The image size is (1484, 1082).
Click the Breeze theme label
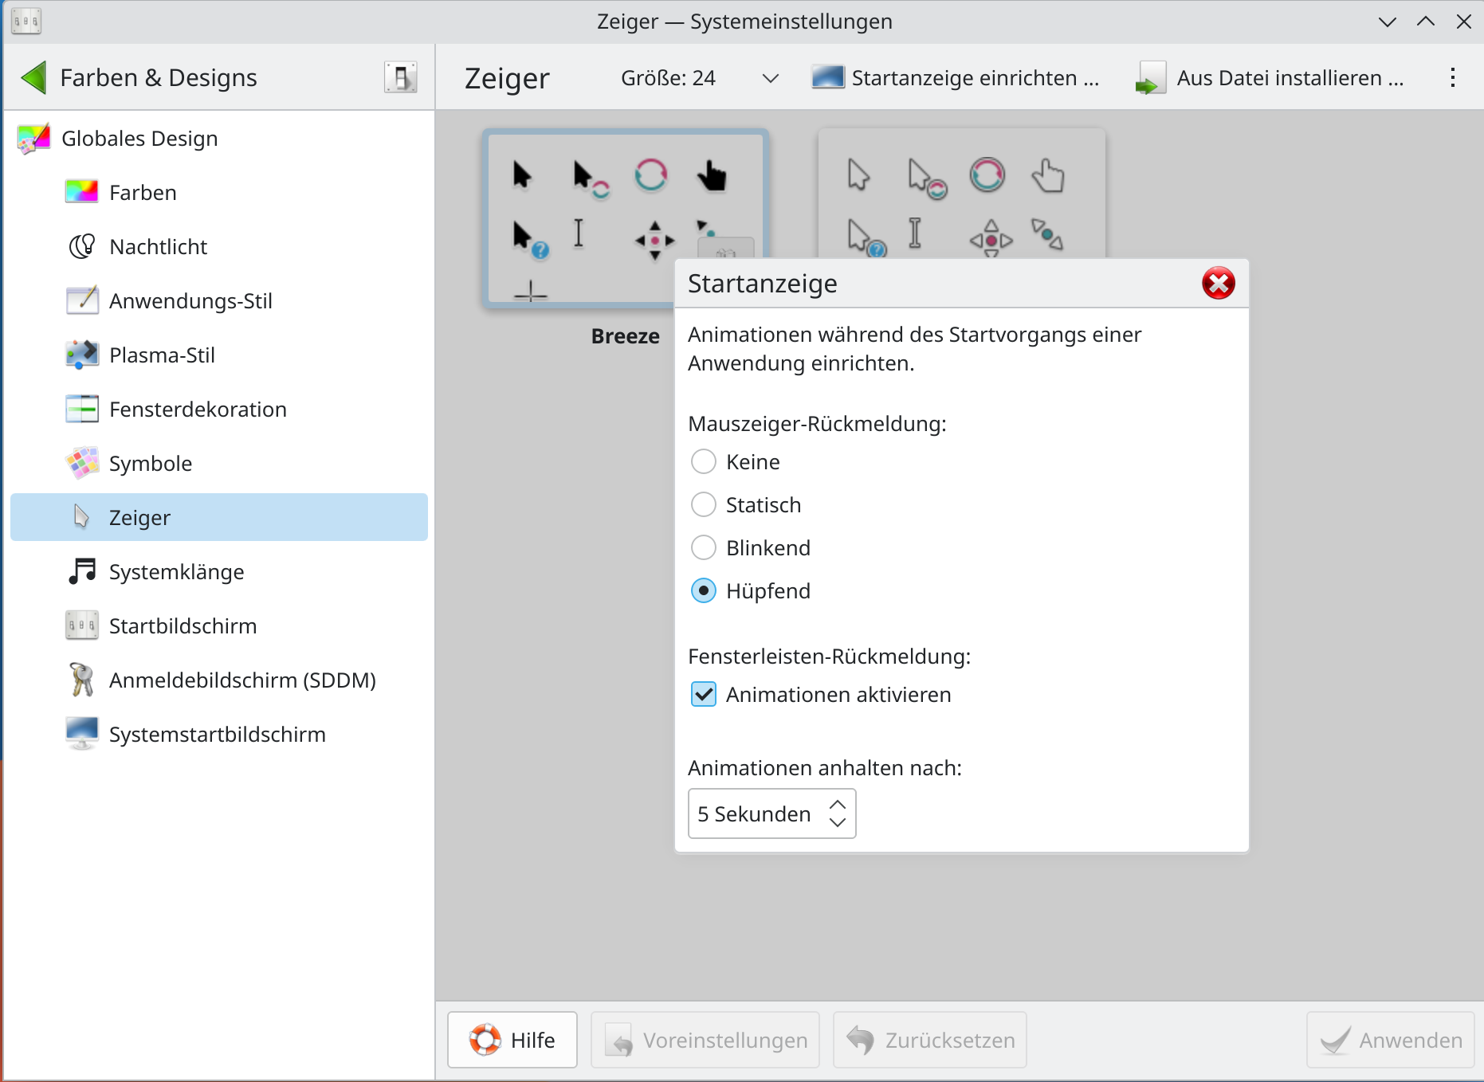[x=626, y=336]
